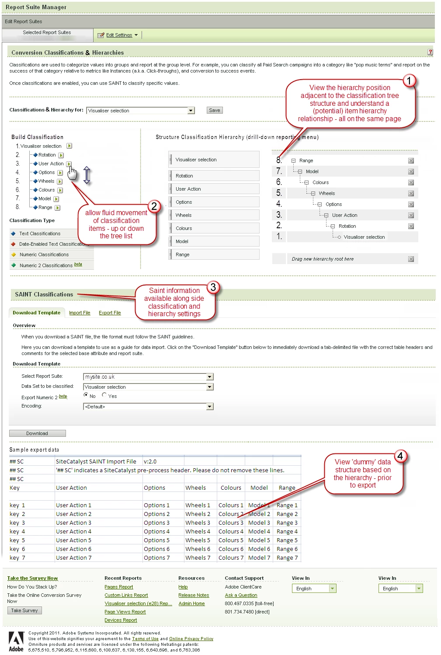Select the Range bar in hierarchy list
This screenshot has width=441, height=655.
(214, 254)
